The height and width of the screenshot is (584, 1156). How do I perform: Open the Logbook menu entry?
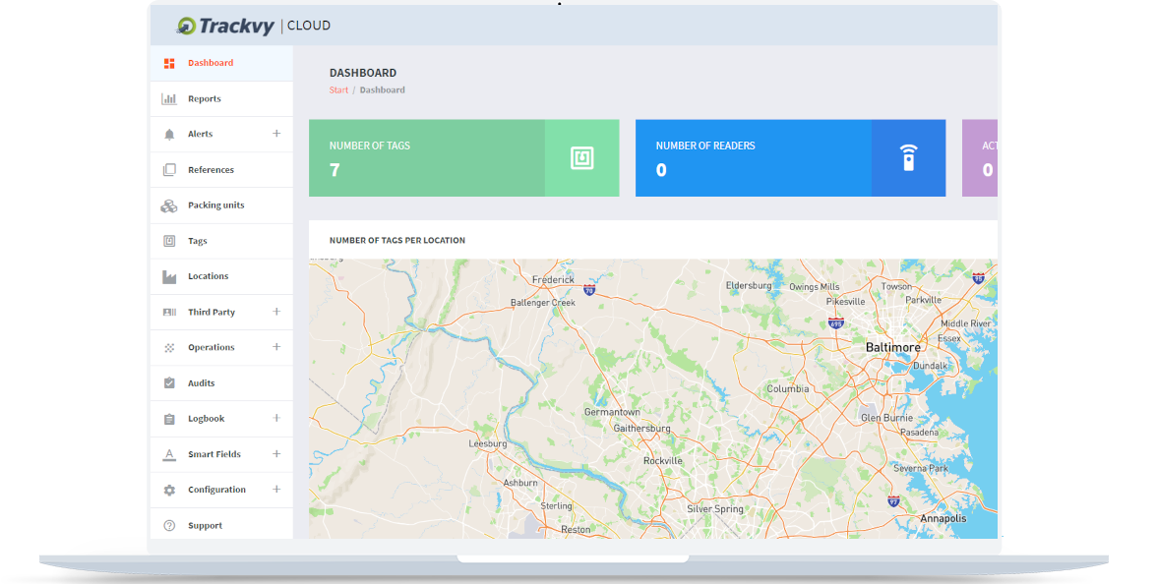point(206,418)
